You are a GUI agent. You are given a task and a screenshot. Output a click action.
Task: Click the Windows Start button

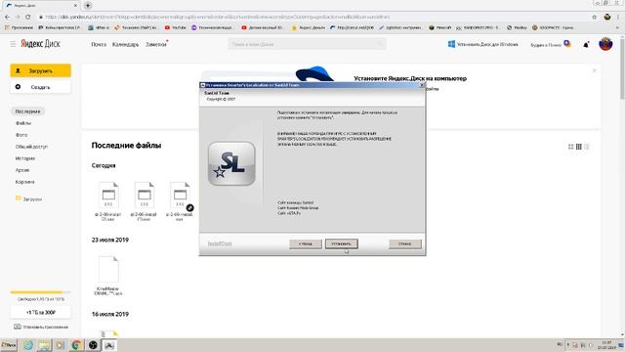9,345
